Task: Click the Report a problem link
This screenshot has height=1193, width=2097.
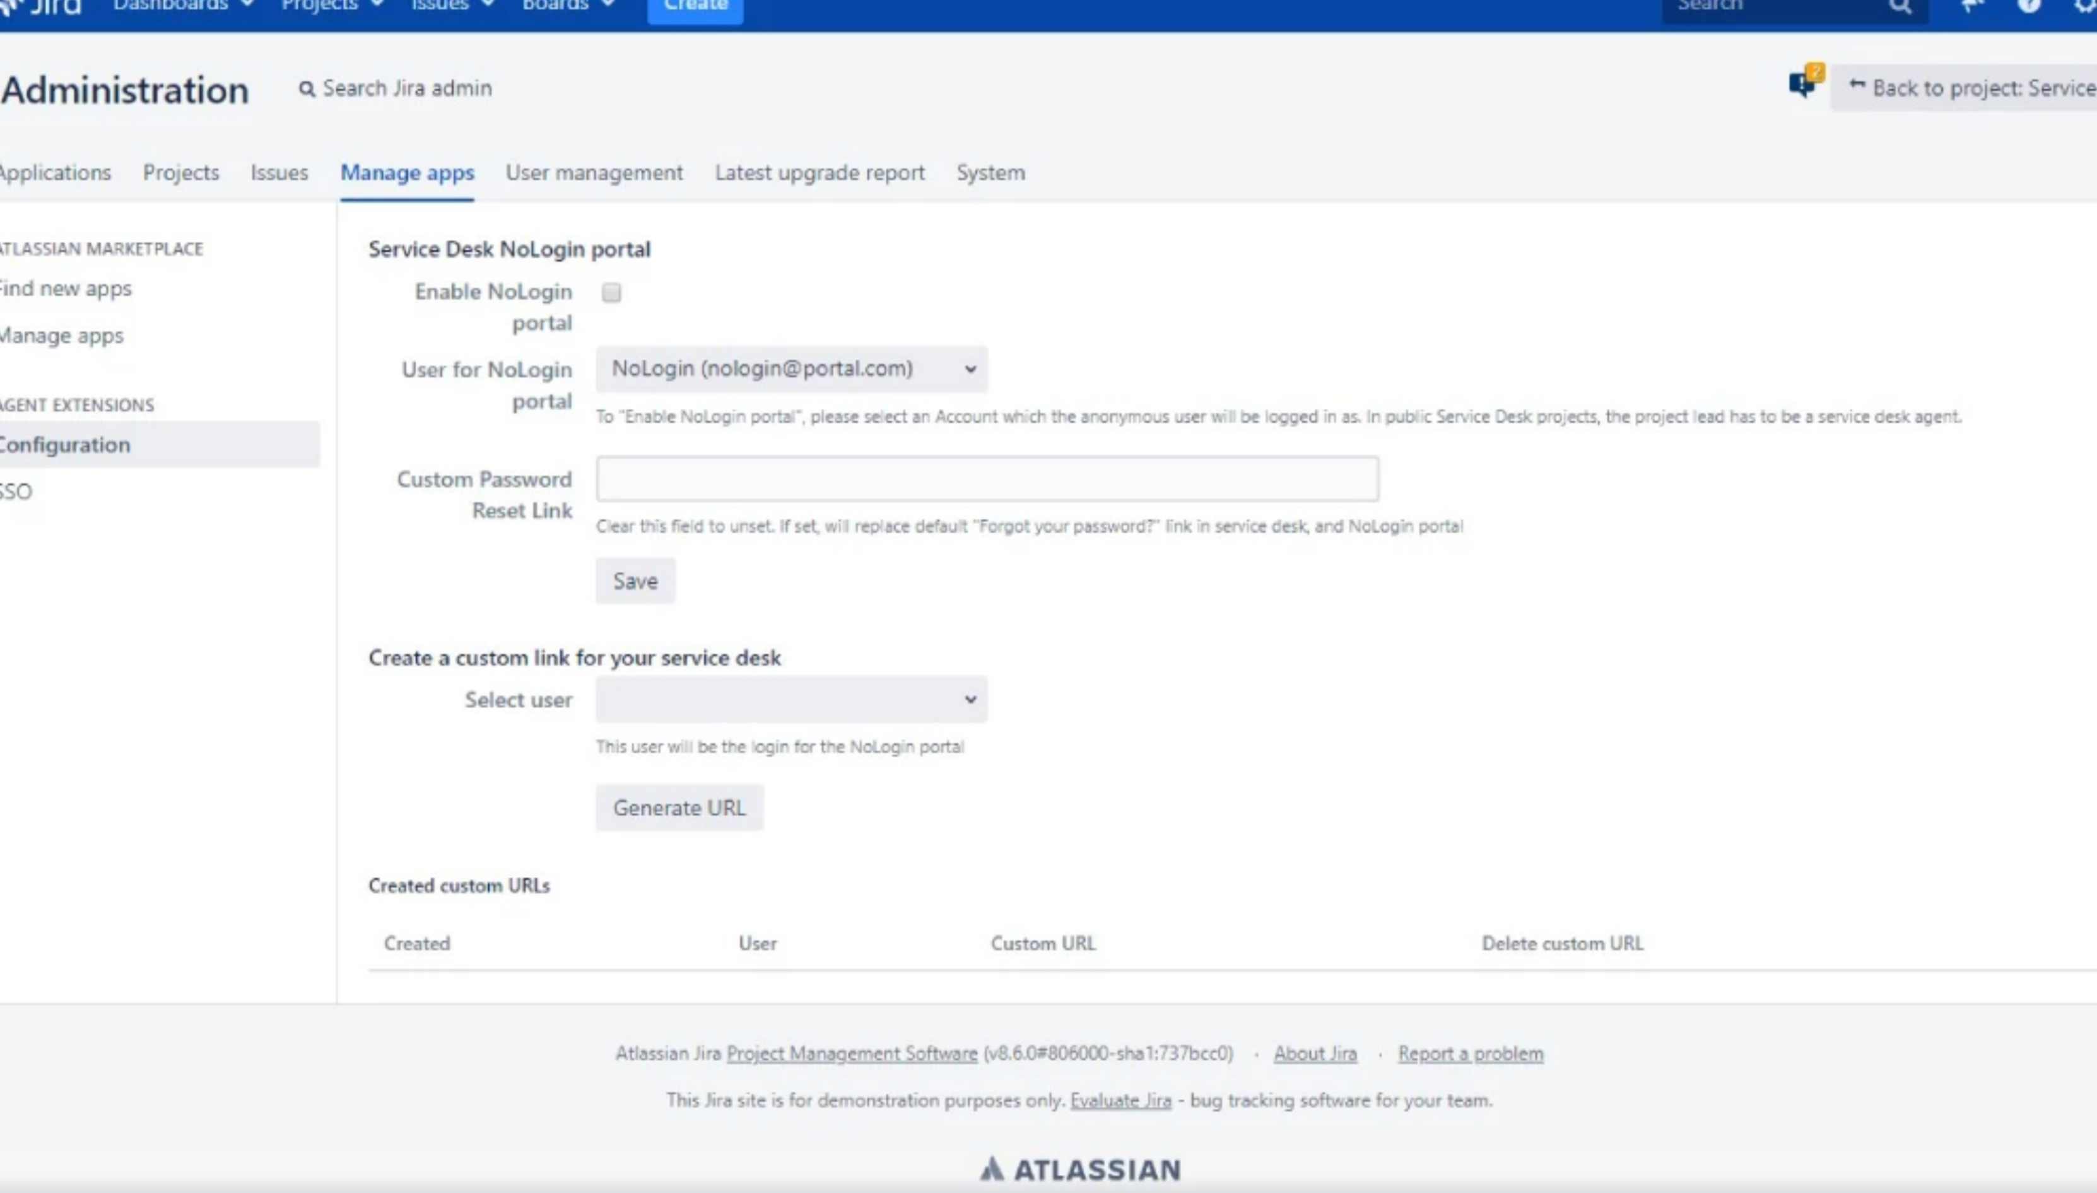Action: tap(1469, 1054)
